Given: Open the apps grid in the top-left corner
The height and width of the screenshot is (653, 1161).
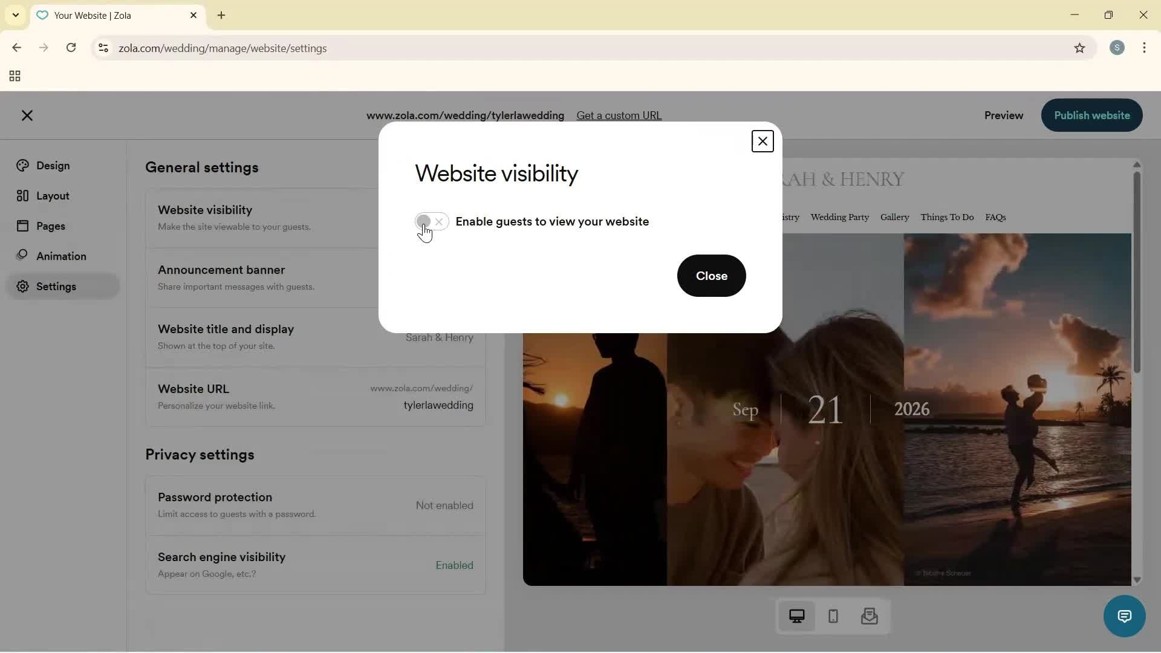Looking at the screenshot, I should click(x=14, y=76).
